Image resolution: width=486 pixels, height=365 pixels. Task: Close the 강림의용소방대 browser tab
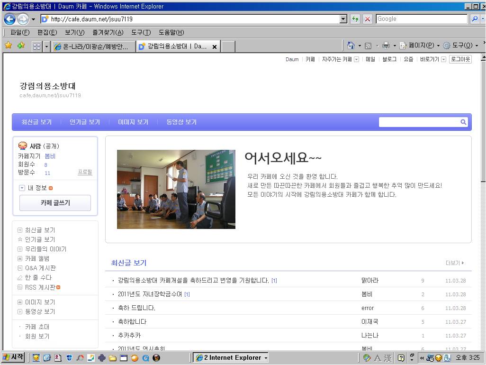(214, 46)
